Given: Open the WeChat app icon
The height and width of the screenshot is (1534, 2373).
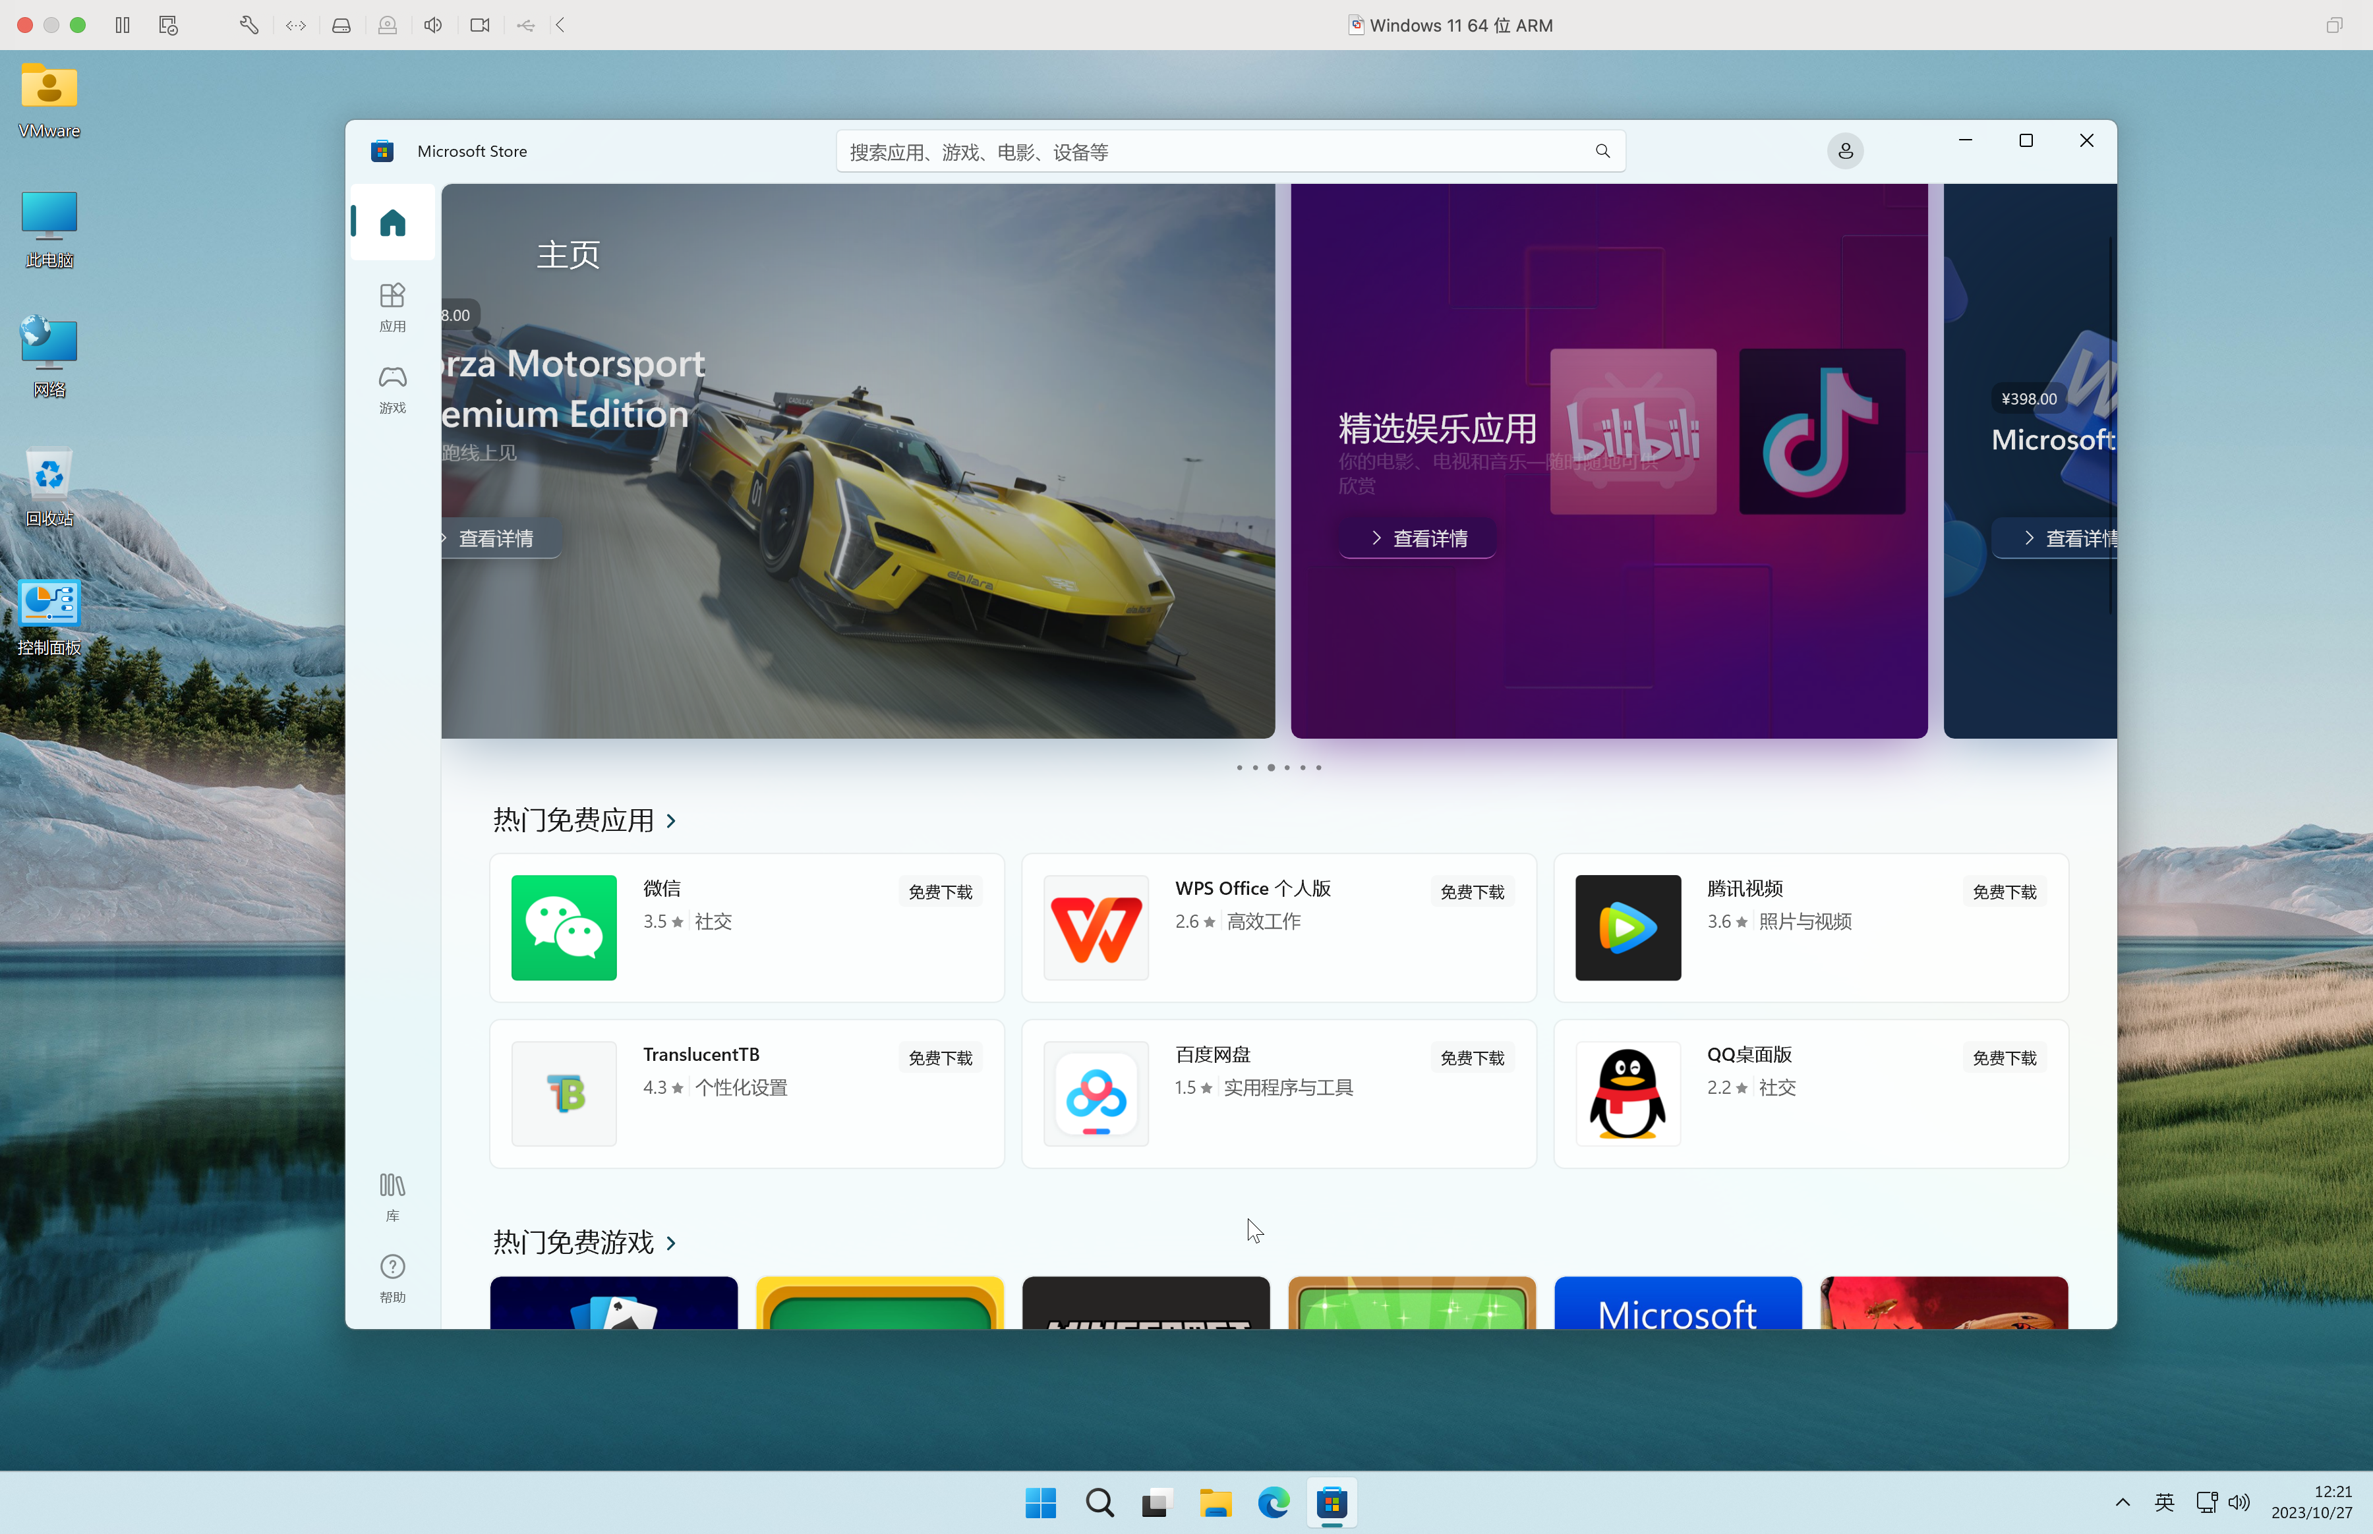Looking at the screenshot, I should [564, 927].
